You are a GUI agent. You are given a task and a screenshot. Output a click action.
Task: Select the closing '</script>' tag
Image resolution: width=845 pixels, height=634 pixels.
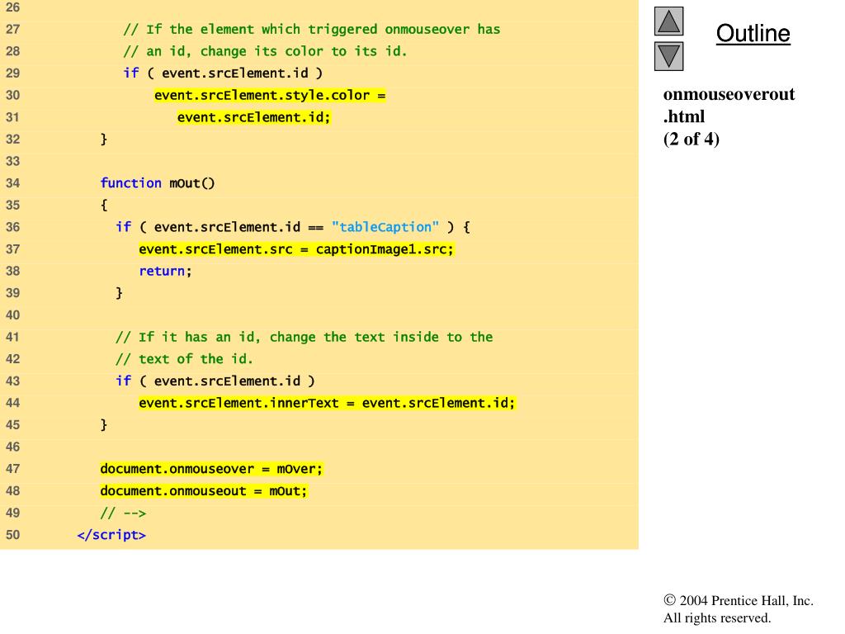point(111,535)
